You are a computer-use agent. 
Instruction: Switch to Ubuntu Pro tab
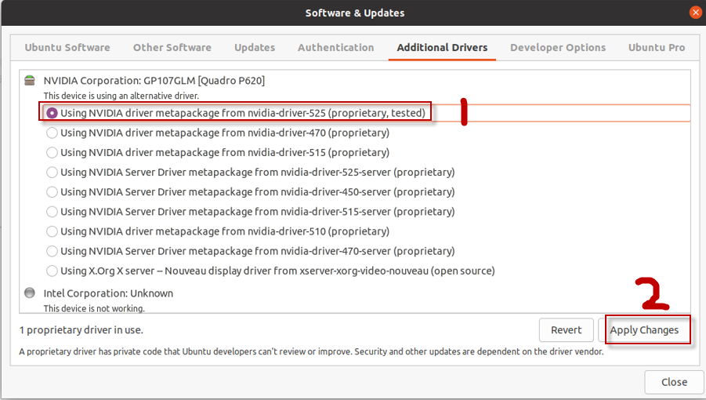pos(657,47)
